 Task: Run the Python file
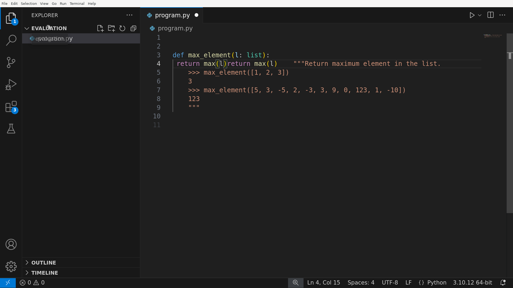click(472, 15)
